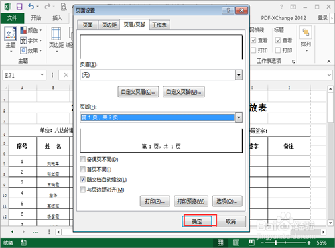Toggle 奇偶页不同 checkbox

[x=83, y=160]
